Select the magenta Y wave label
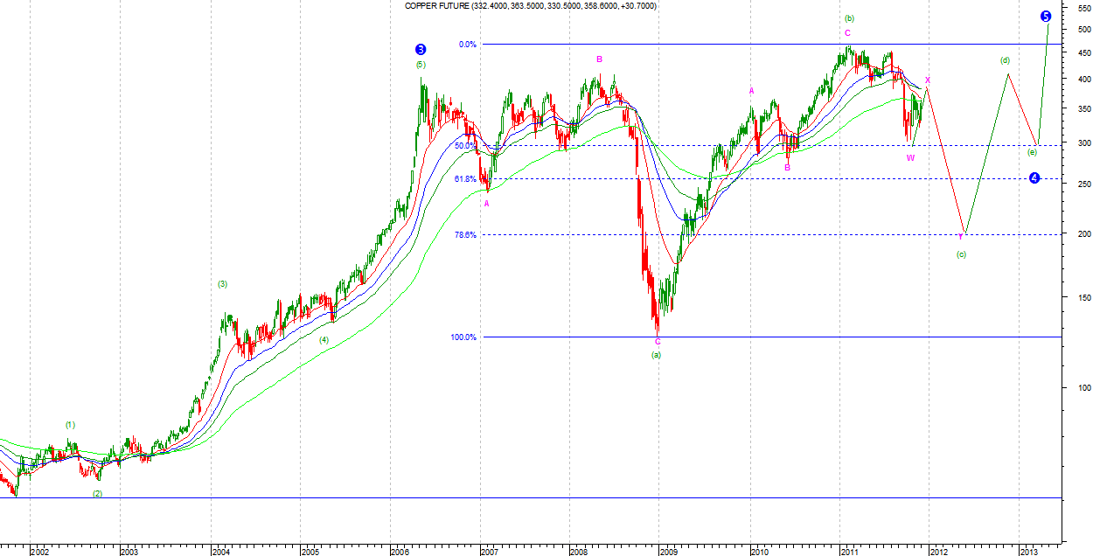This screenshot has height=556, width=1093. pos(960,237)
